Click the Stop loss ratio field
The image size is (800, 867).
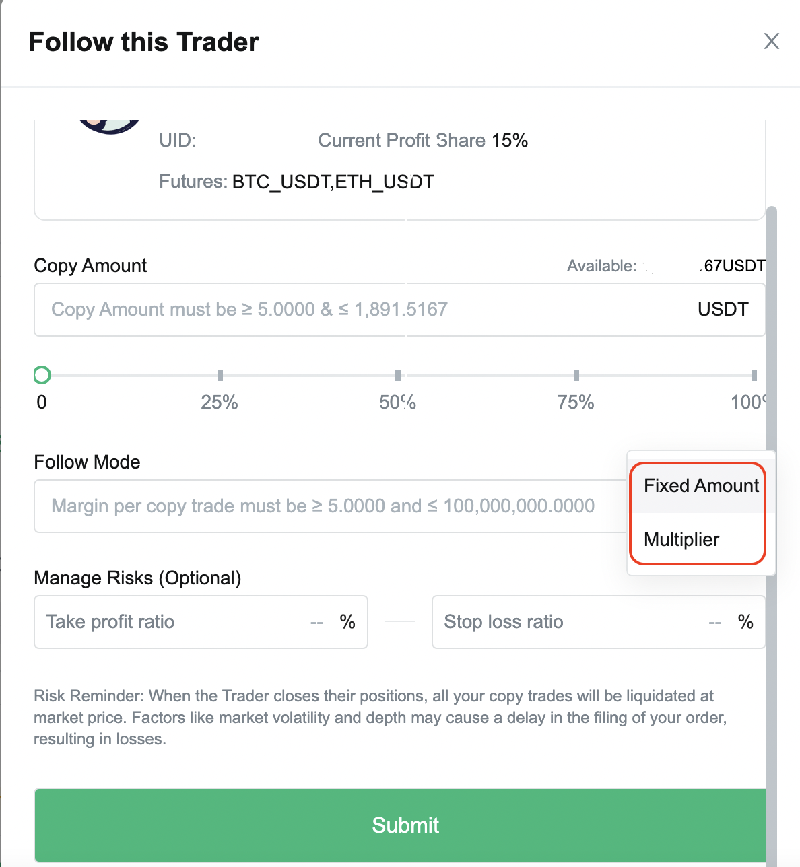coord(572,622)
